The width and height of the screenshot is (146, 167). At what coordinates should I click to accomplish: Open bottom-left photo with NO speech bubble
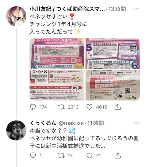(57, 85)
